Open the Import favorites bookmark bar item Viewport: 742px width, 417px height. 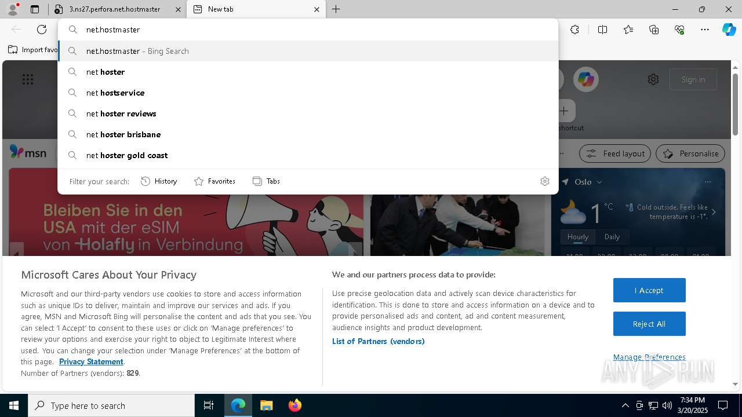point(32,50)
